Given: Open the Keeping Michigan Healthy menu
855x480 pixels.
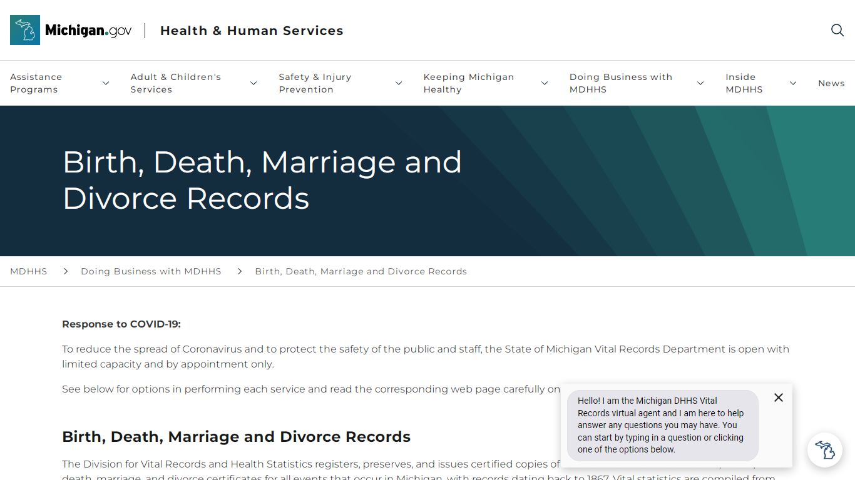Looking at the screenshot, I should (469, 83).
